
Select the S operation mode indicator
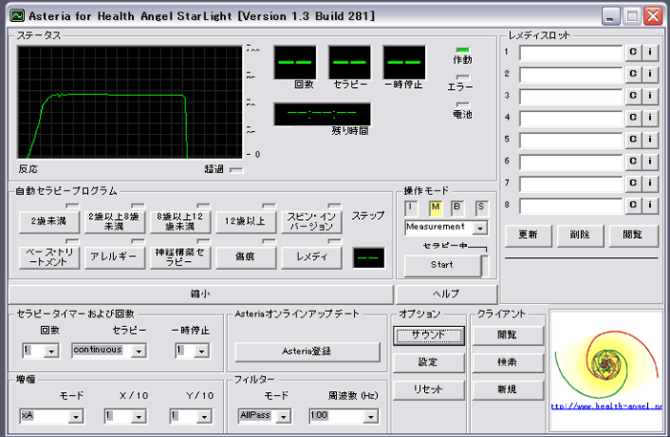(x=480, y=208)
